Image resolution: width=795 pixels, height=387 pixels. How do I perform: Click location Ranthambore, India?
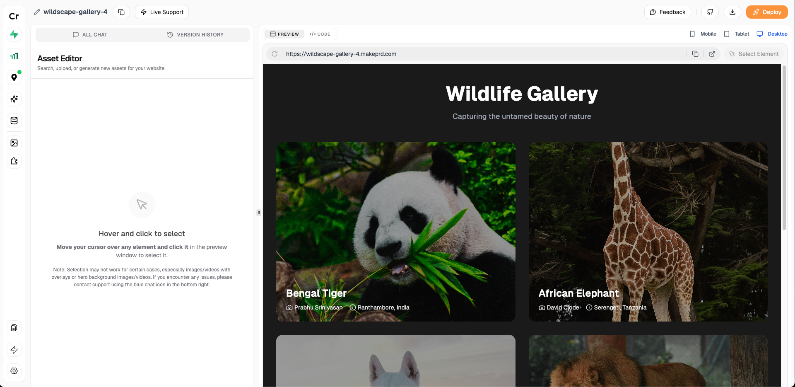383,307
